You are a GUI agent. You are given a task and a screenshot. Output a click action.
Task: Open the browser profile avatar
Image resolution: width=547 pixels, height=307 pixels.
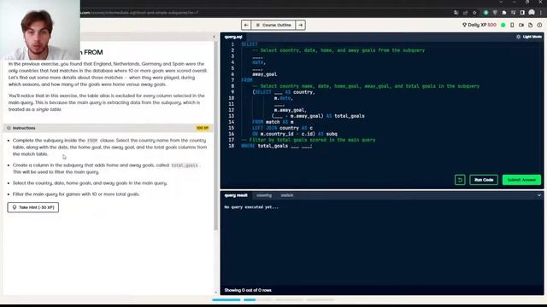(x=532, y=13)
